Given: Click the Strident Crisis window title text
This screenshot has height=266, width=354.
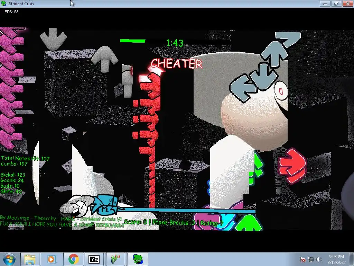Looking at the screenshot, I should (x=21, y=3).
